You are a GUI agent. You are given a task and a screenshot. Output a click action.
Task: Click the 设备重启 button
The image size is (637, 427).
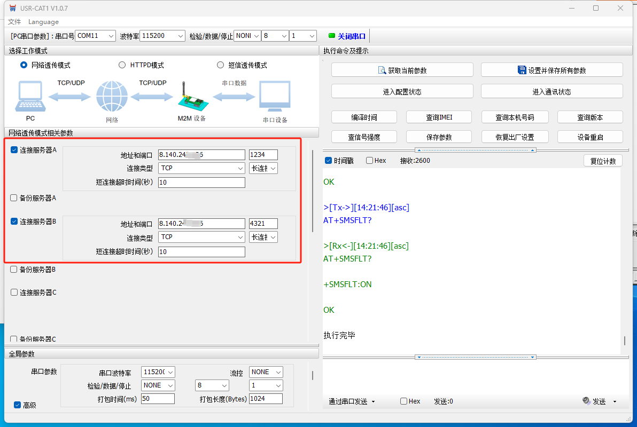pos(590,137)
